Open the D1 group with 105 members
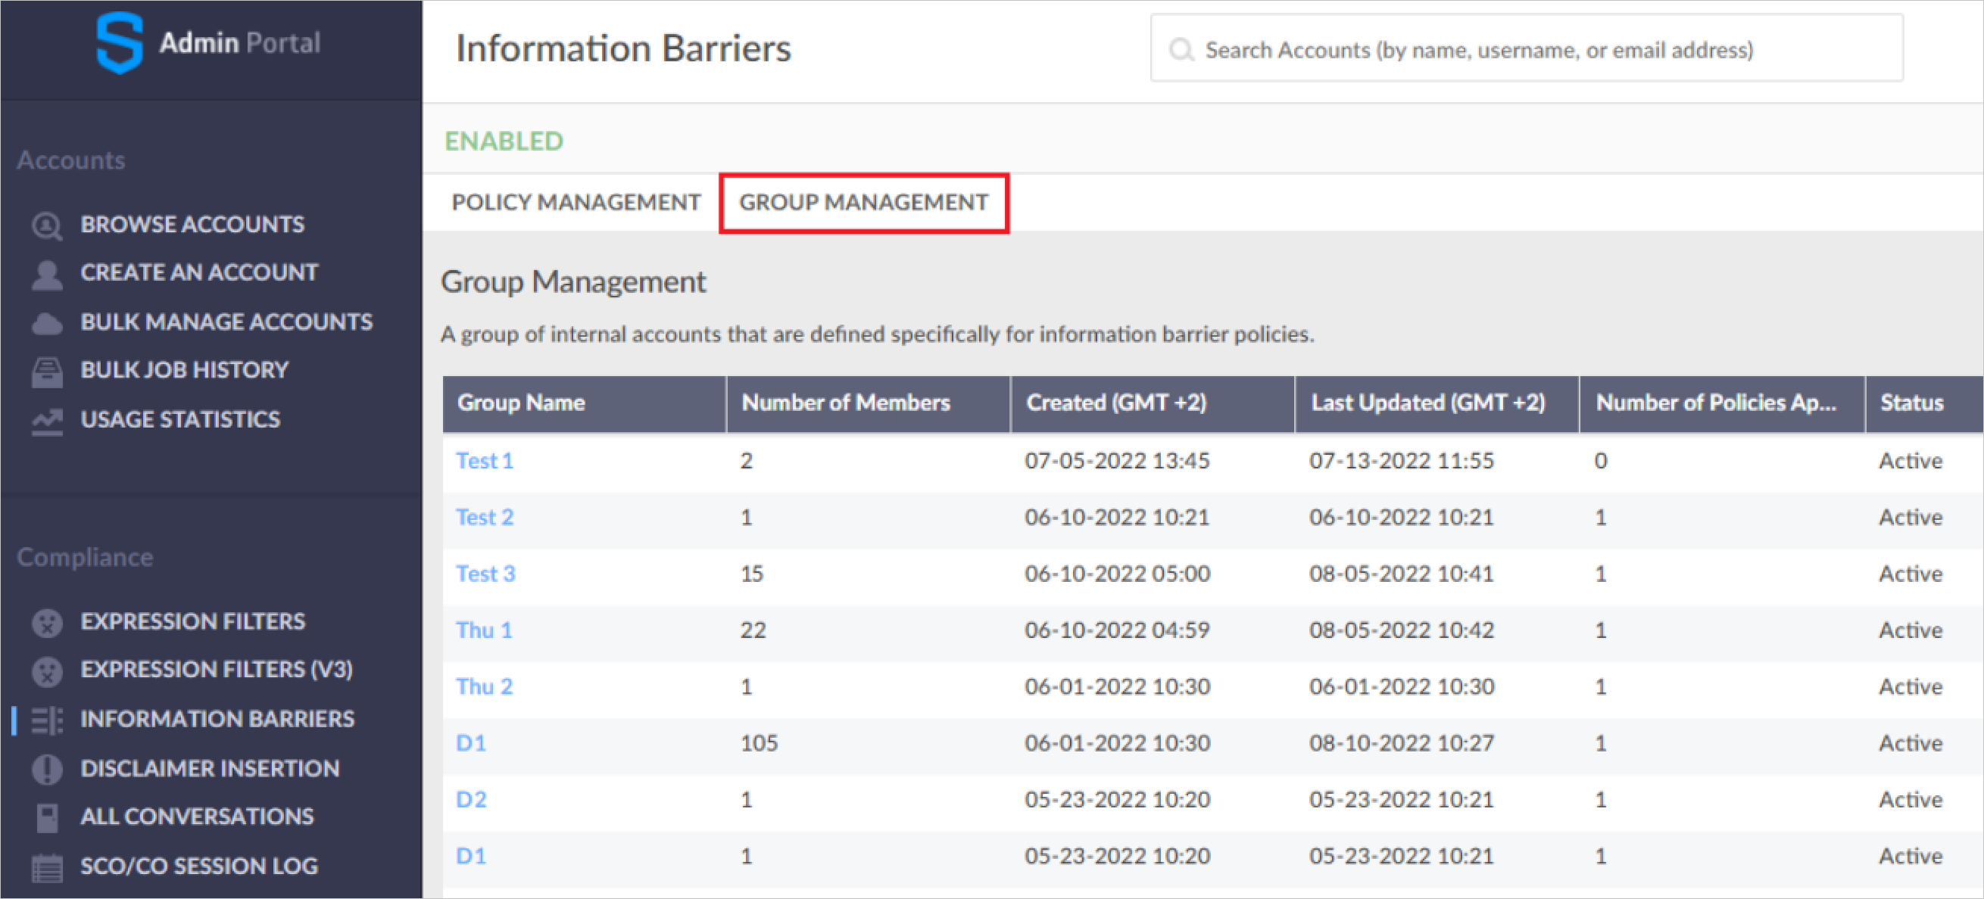 click(471, 744)
